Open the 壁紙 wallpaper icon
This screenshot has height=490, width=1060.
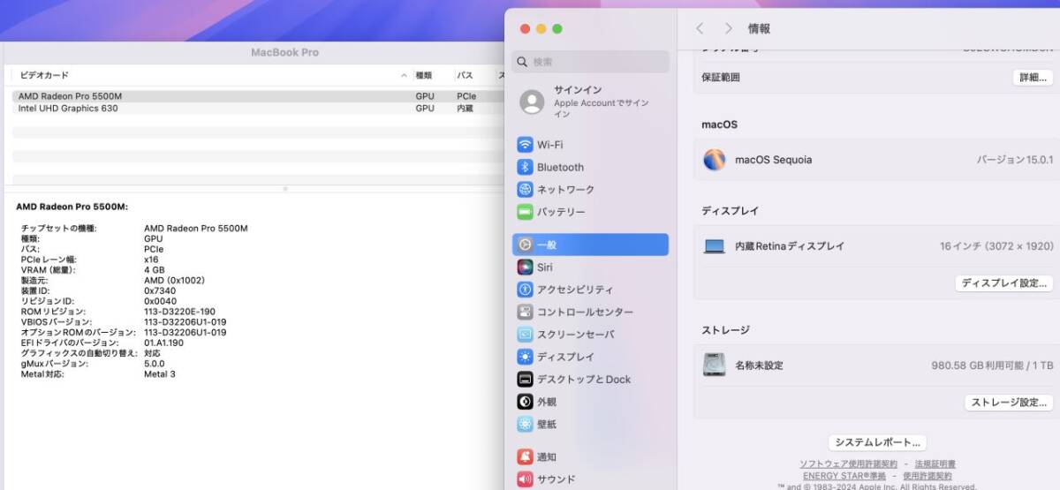525,424
